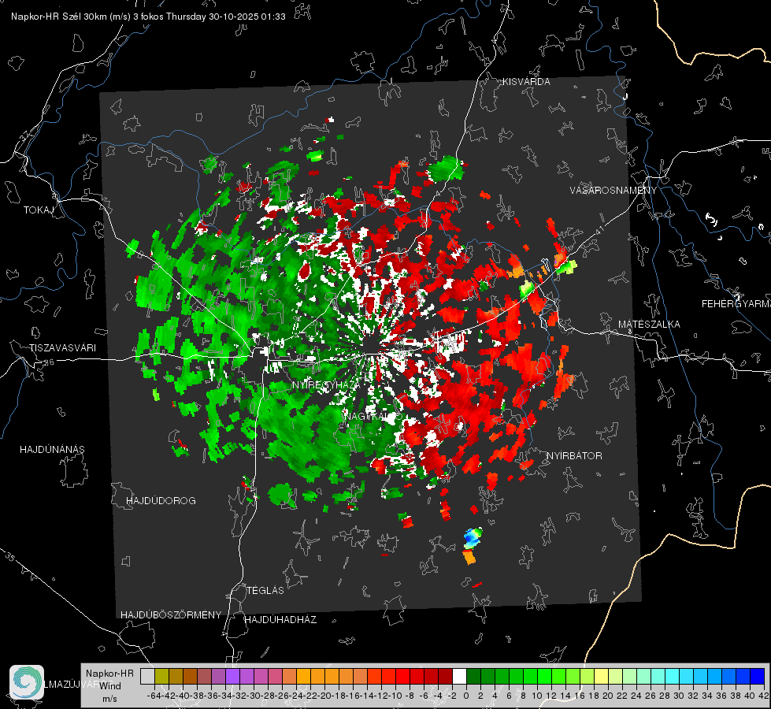The height and width of the screenshot is (709, 771).
Task: Select the gray first swatch in legend
Action: pyautogui.click(x=147, y=676)
